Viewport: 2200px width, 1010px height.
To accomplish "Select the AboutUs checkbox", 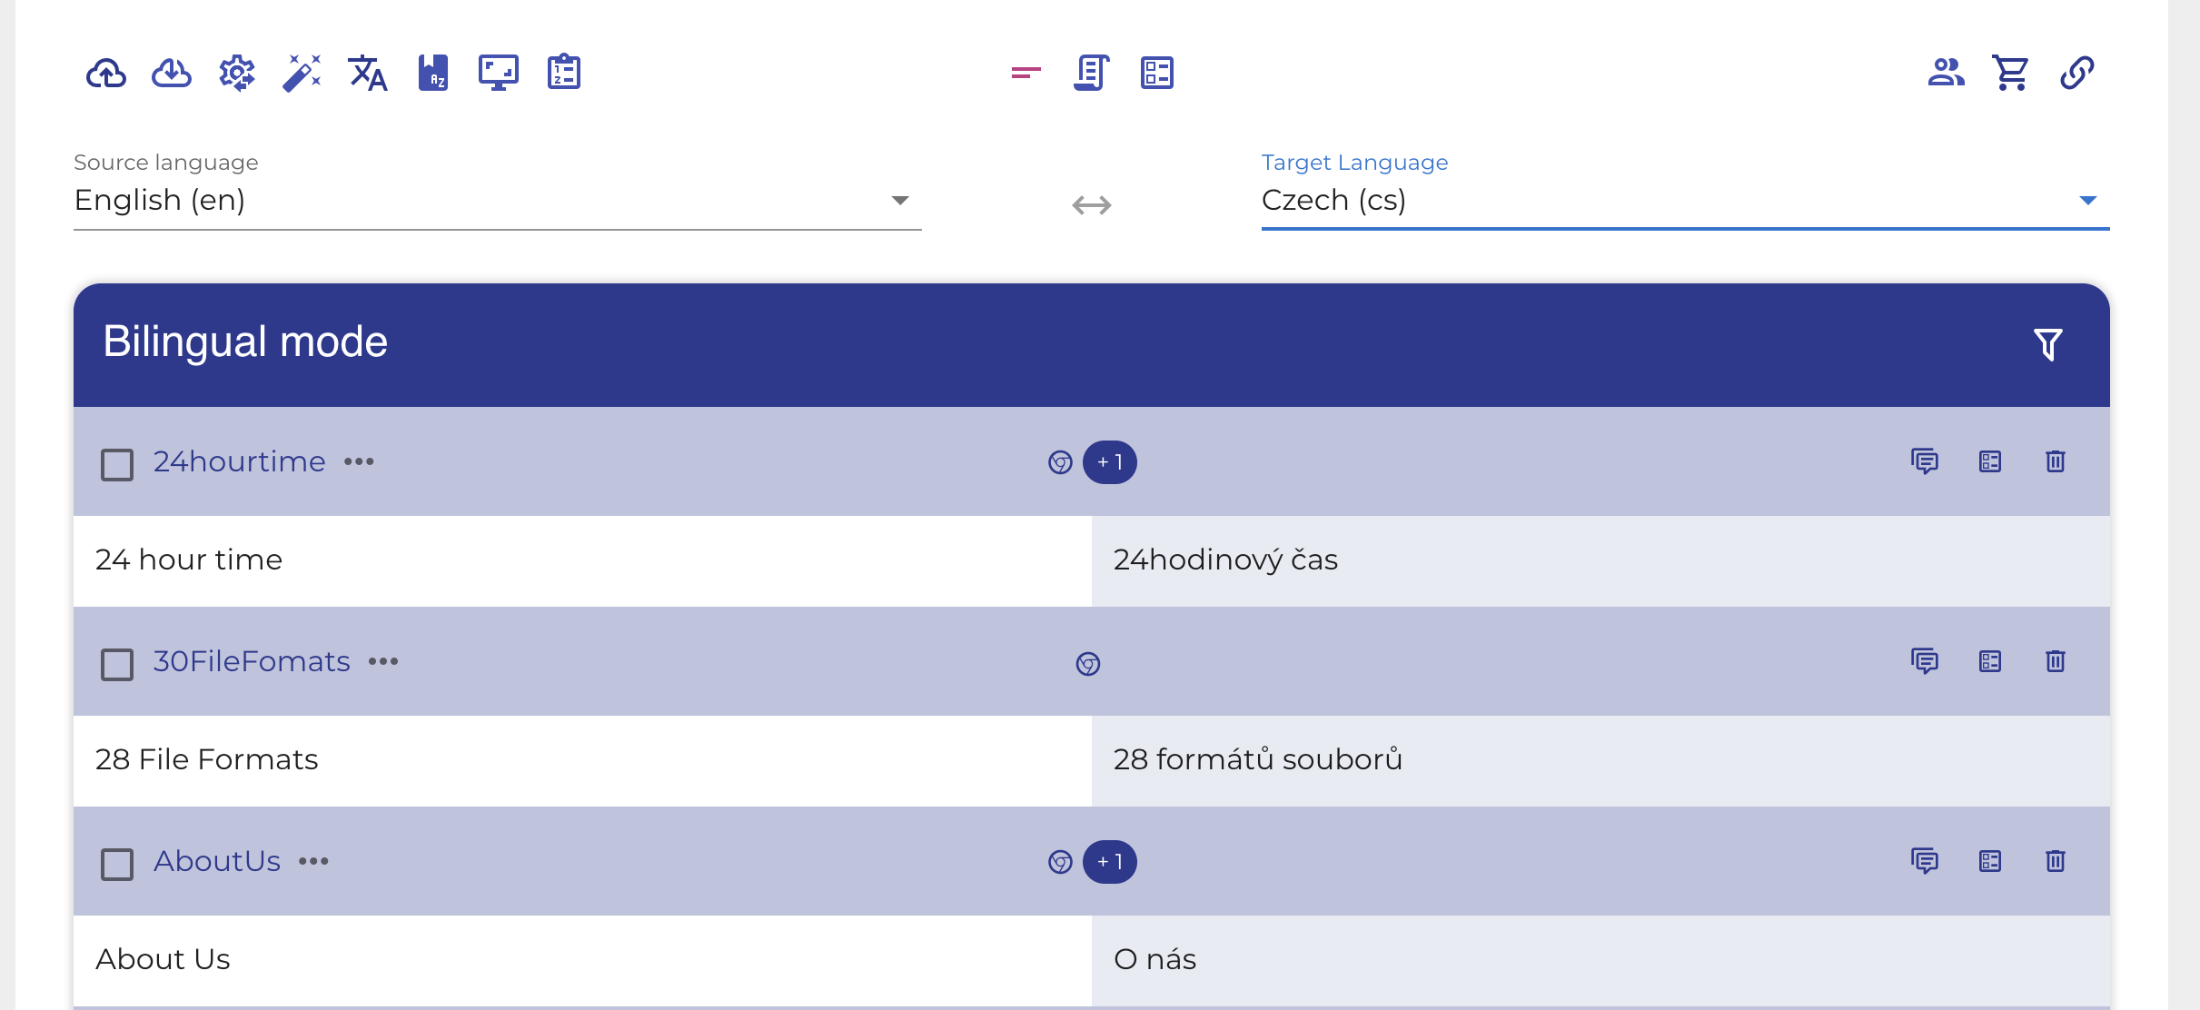I will click(x=117, y=864).
